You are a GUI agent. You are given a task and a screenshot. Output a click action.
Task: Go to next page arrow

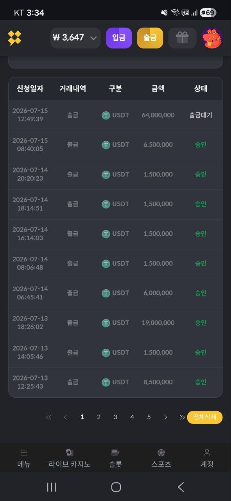pyautogui.click(x=166, y=417)
